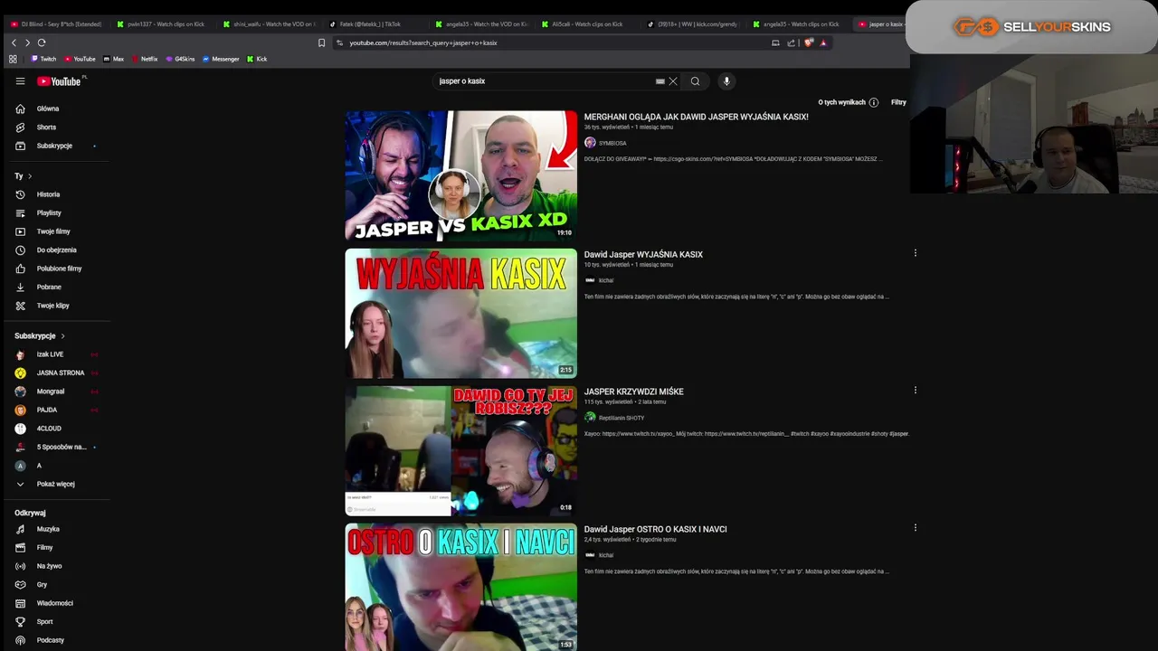This screenshot has height=651, width=1158.
Task: Open the Max bookmark
Action: (x=113, y=59)
